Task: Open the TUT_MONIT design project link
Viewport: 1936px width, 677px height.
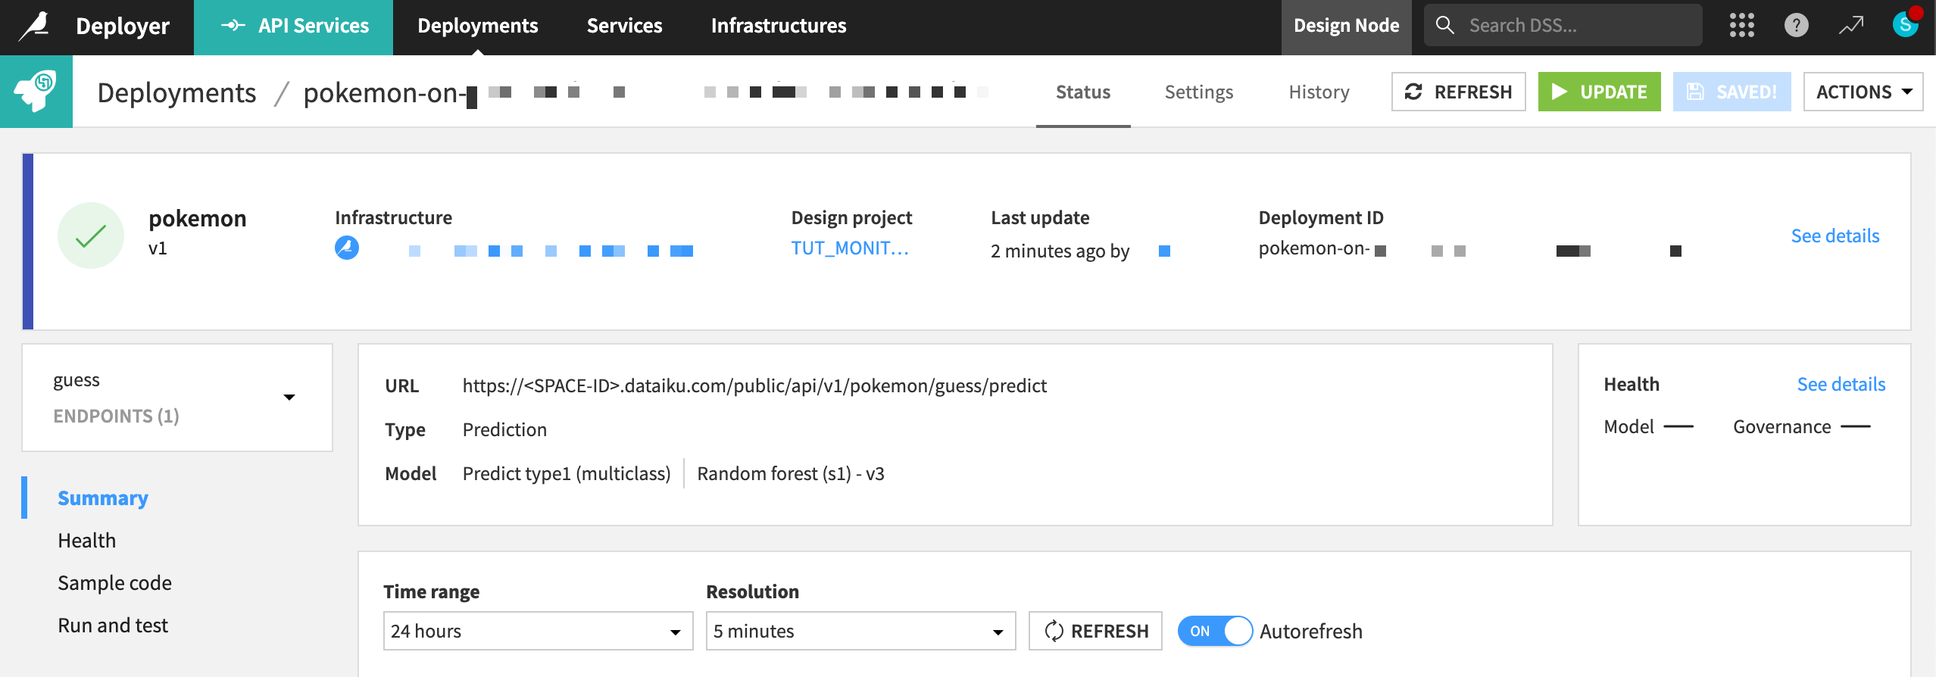Action: click(850, 248)
